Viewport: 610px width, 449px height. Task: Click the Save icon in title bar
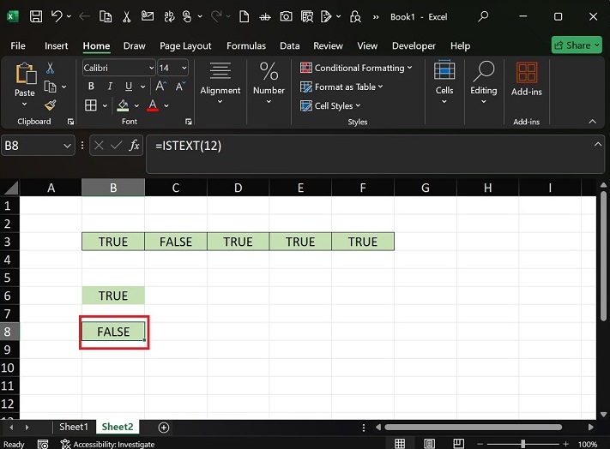point(36,16)
